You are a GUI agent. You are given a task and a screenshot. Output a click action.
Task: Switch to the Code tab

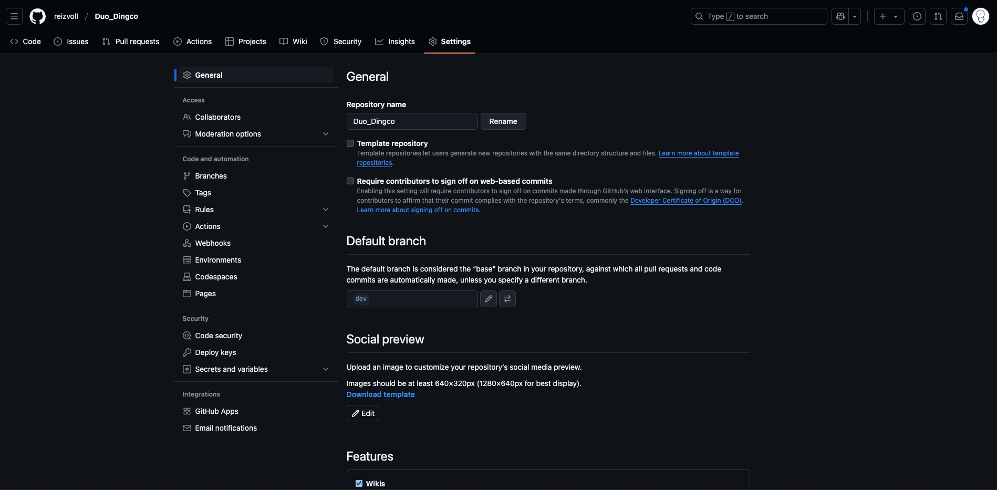pyautogui.click(x=25, y=41)
